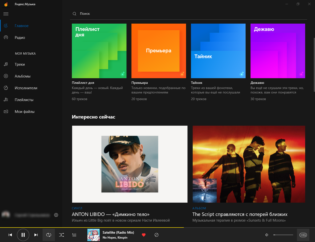Unlike the current track via the heart

144,235
